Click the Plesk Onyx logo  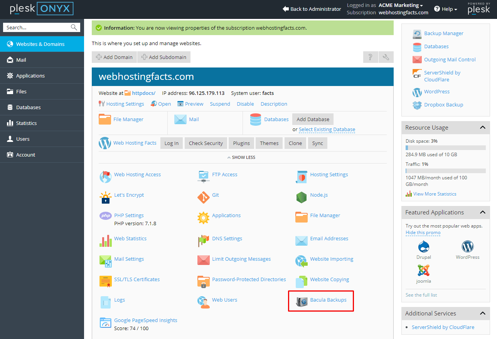(x=41, y=9)
